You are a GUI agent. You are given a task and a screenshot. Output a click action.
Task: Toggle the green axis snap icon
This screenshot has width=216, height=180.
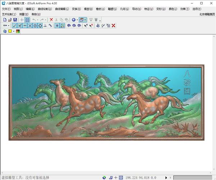click(x=62, y=26)
